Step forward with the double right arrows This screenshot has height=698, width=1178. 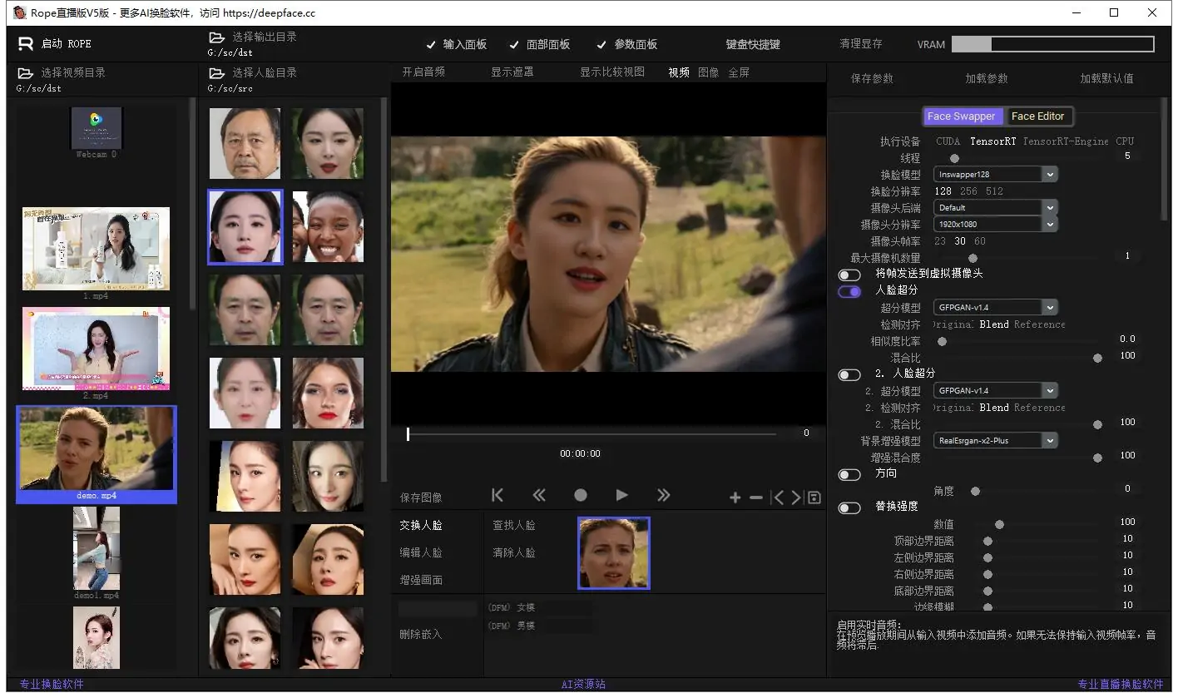[663, 495]
